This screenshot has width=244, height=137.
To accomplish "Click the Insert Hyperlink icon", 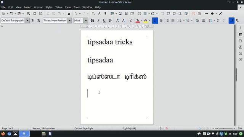I will tap(162, 14).
